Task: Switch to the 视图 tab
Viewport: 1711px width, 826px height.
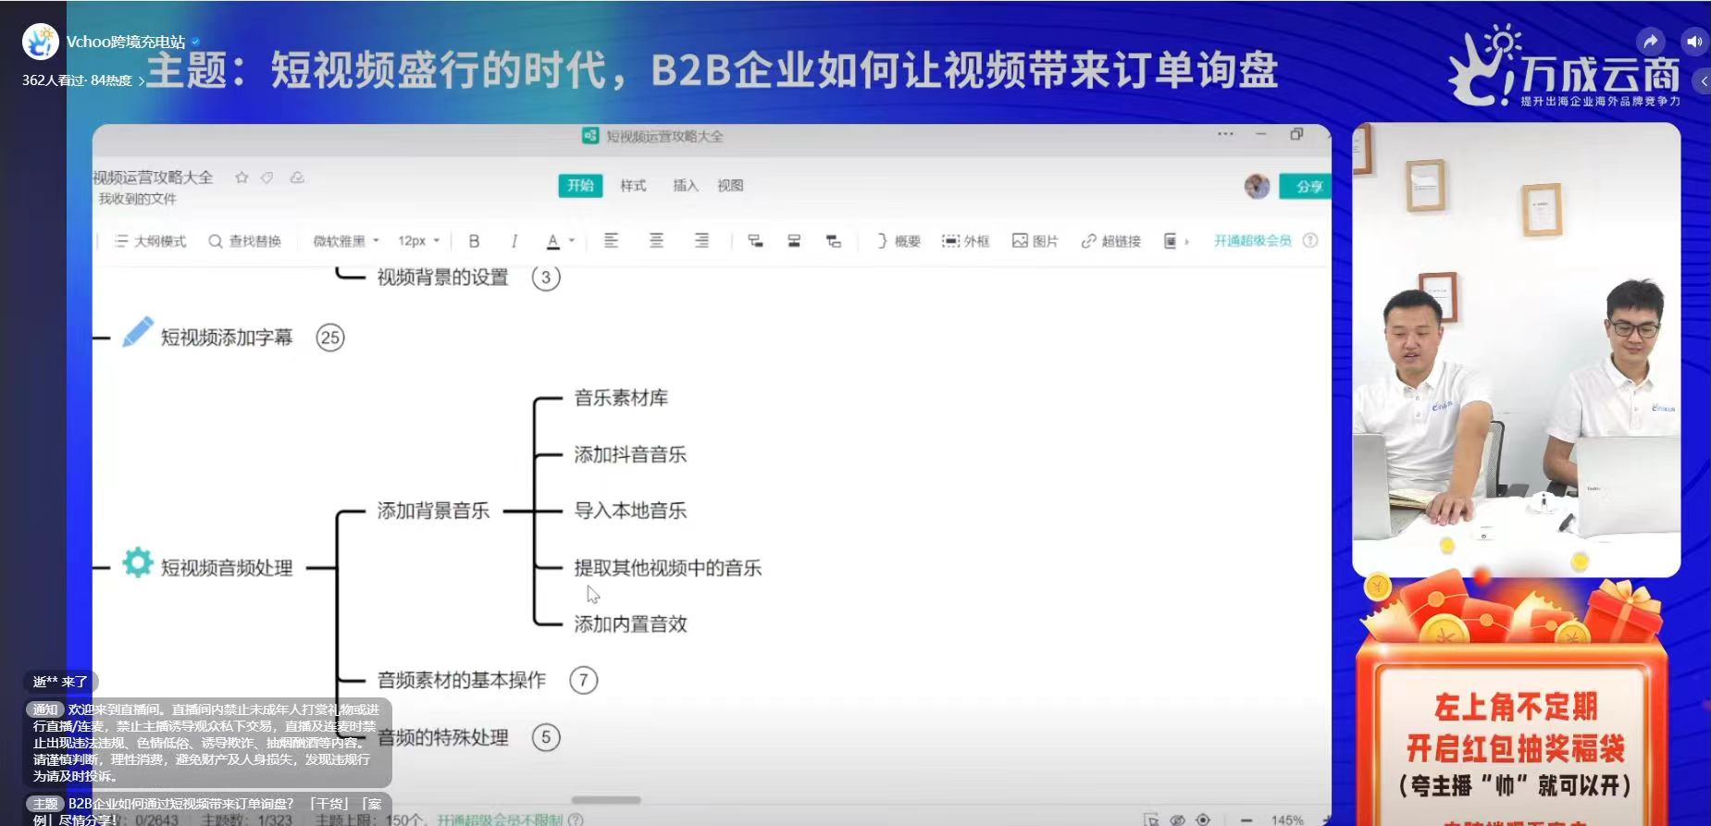Action: pos(730,186)
